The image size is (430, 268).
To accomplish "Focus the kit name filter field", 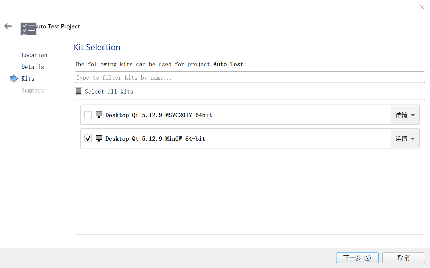I will click(250, 77).
